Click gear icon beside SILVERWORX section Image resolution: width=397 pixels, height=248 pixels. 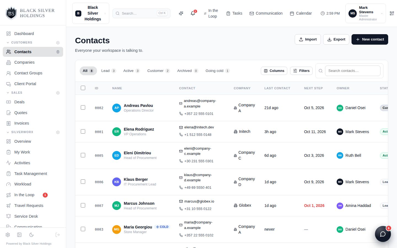click(x=58, y=132)
